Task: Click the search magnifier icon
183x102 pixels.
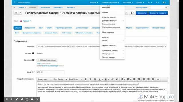Action: click(x=166, y=7)
